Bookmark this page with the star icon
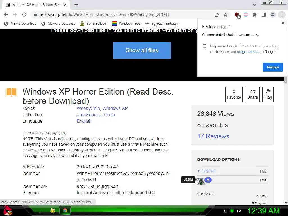The height and width of the screenshot is (216, 288). (x=226, y=15)
